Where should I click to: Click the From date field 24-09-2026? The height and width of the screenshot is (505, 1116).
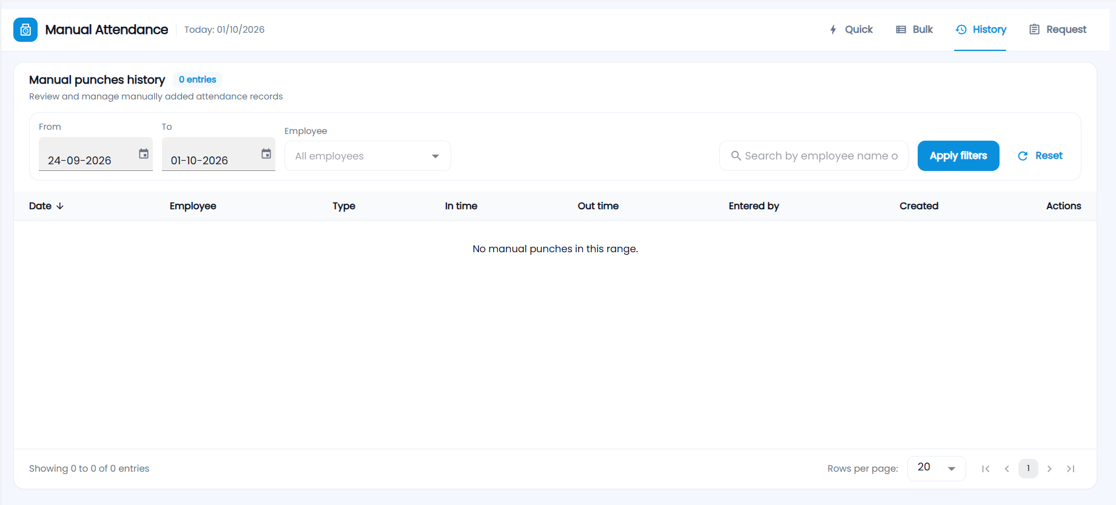(x=96, y=155)
